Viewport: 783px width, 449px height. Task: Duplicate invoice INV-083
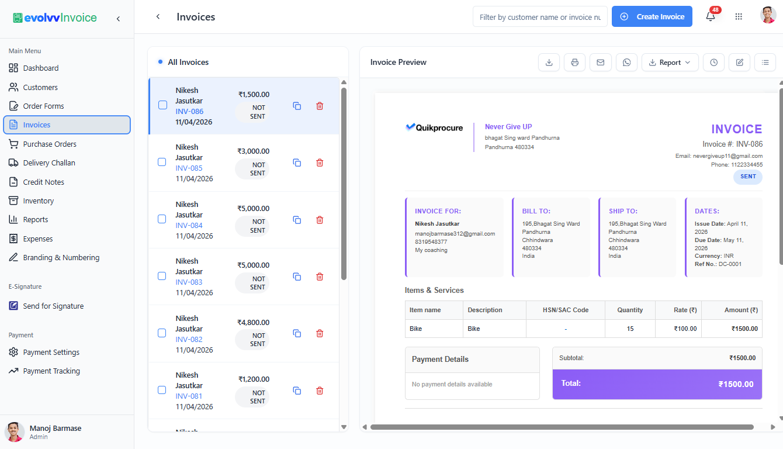coord(297,277)
